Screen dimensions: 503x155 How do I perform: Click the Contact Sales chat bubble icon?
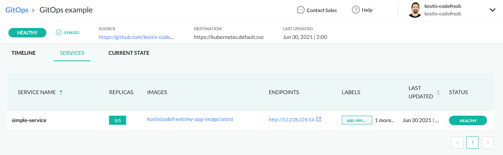[x=301, y=10]
